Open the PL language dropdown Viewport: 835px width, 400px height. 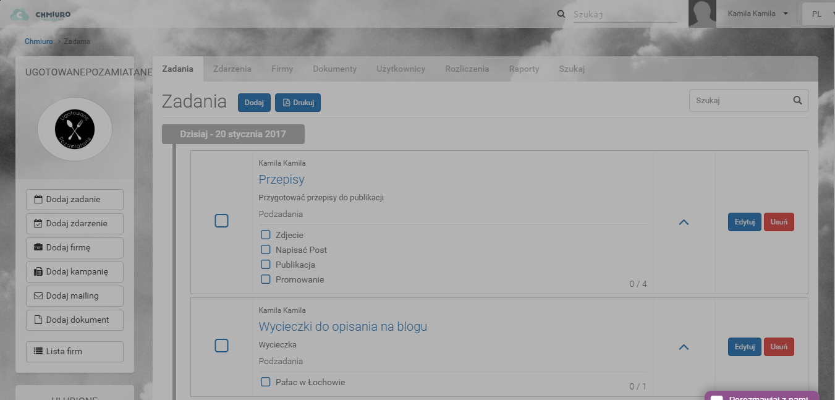click(x=820, y=14)
